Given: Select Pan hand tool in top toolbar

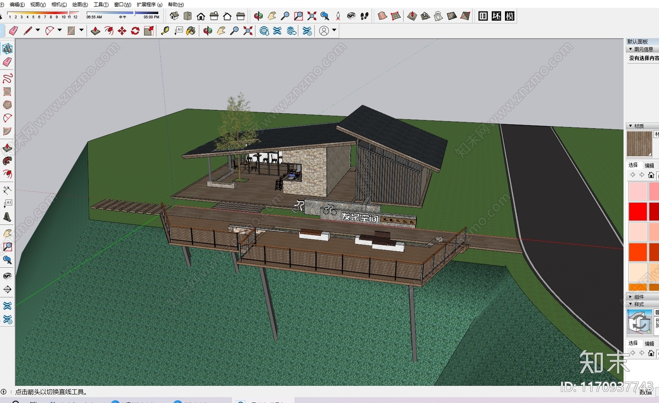Looking at the screenshot, I should (x=272, y=16).
